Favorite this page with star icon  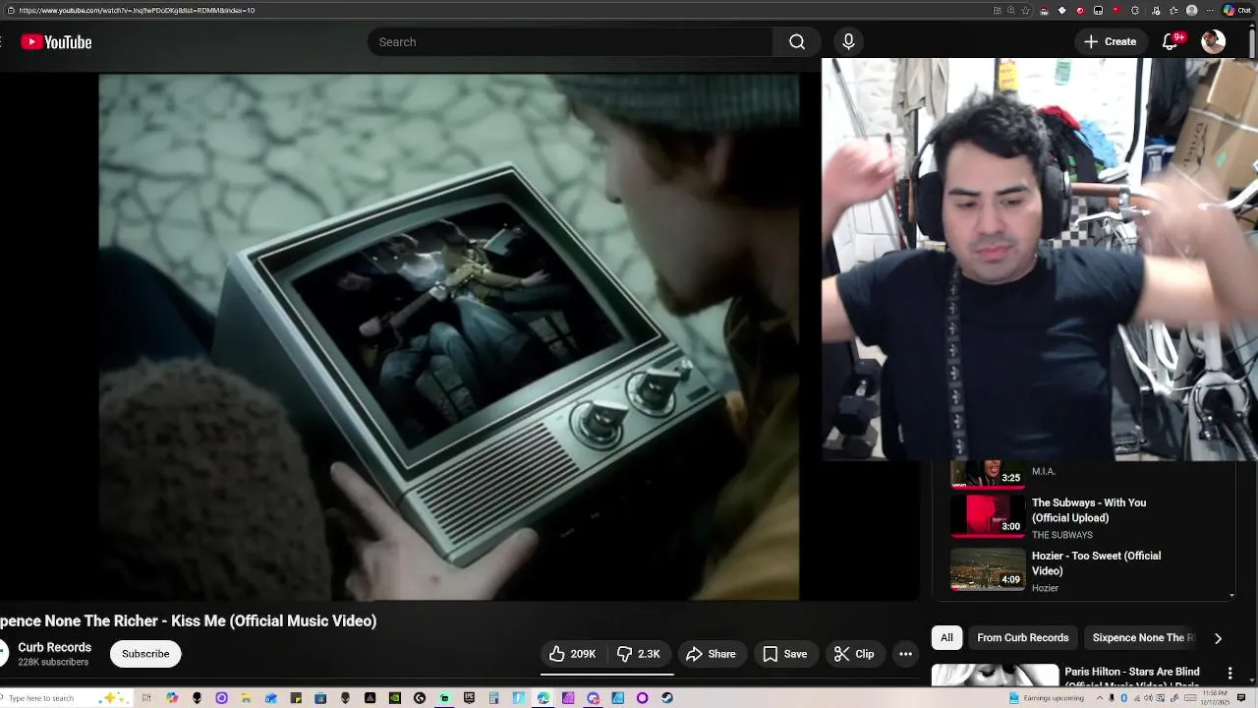(x=1025, y=10)
